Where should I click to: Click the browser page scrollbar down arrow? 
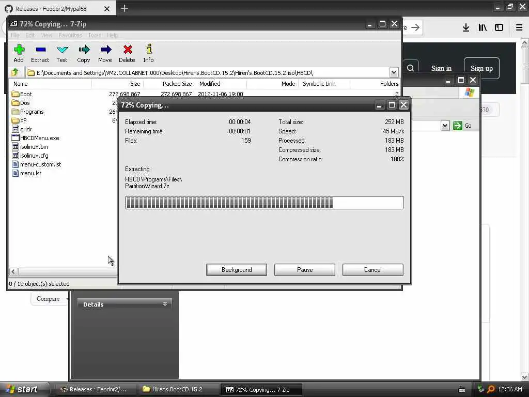click(525, 377)
